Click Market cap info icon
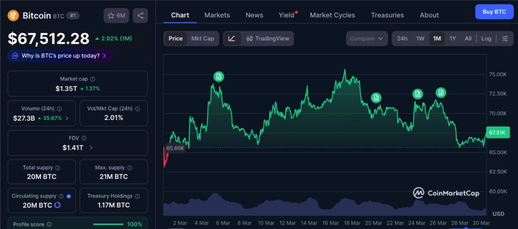The height and width of the screenshot is (229, 518). point(93,79)
